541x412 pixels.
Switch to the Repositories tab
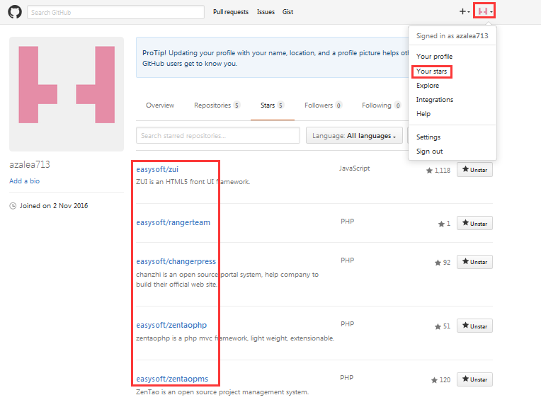[x=217, y=105]
